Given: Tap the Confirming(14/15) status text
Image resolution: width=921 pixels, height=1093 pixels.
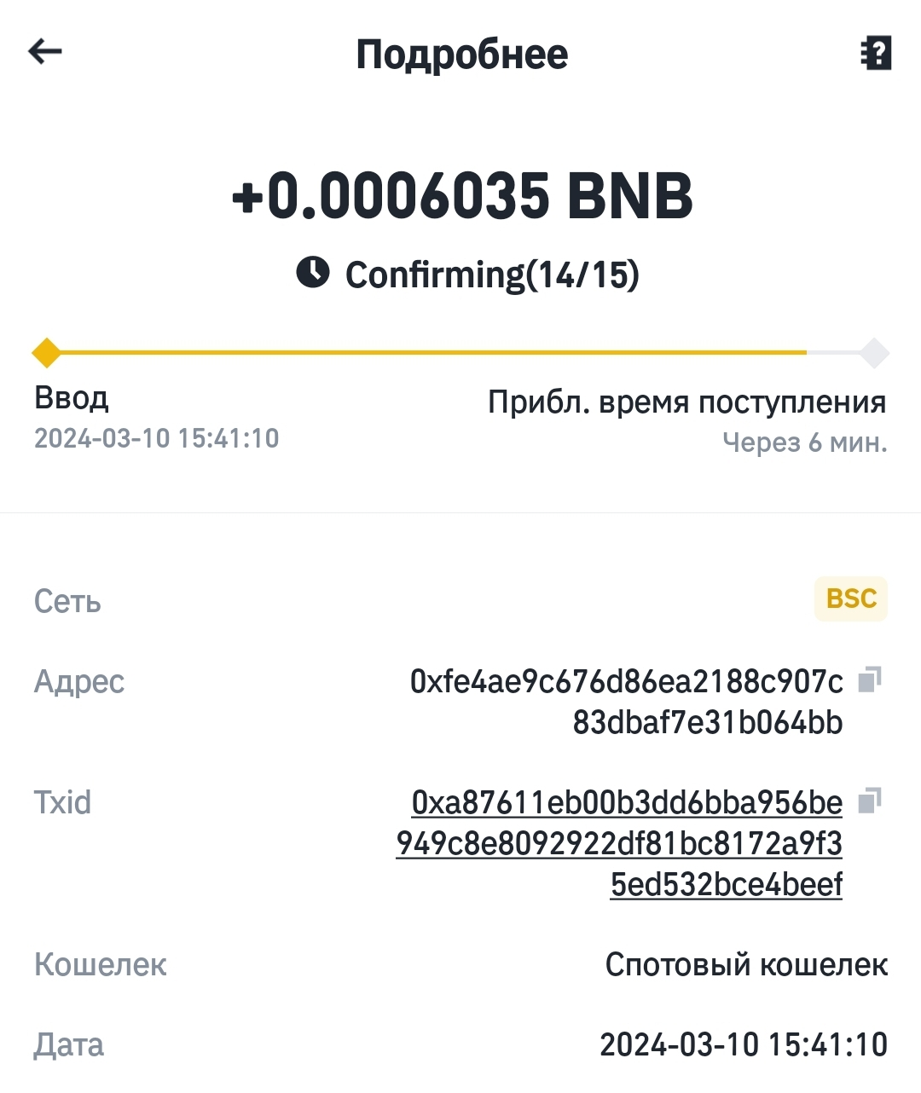Looking at the screenshot, I should click(x=492, y=275).
